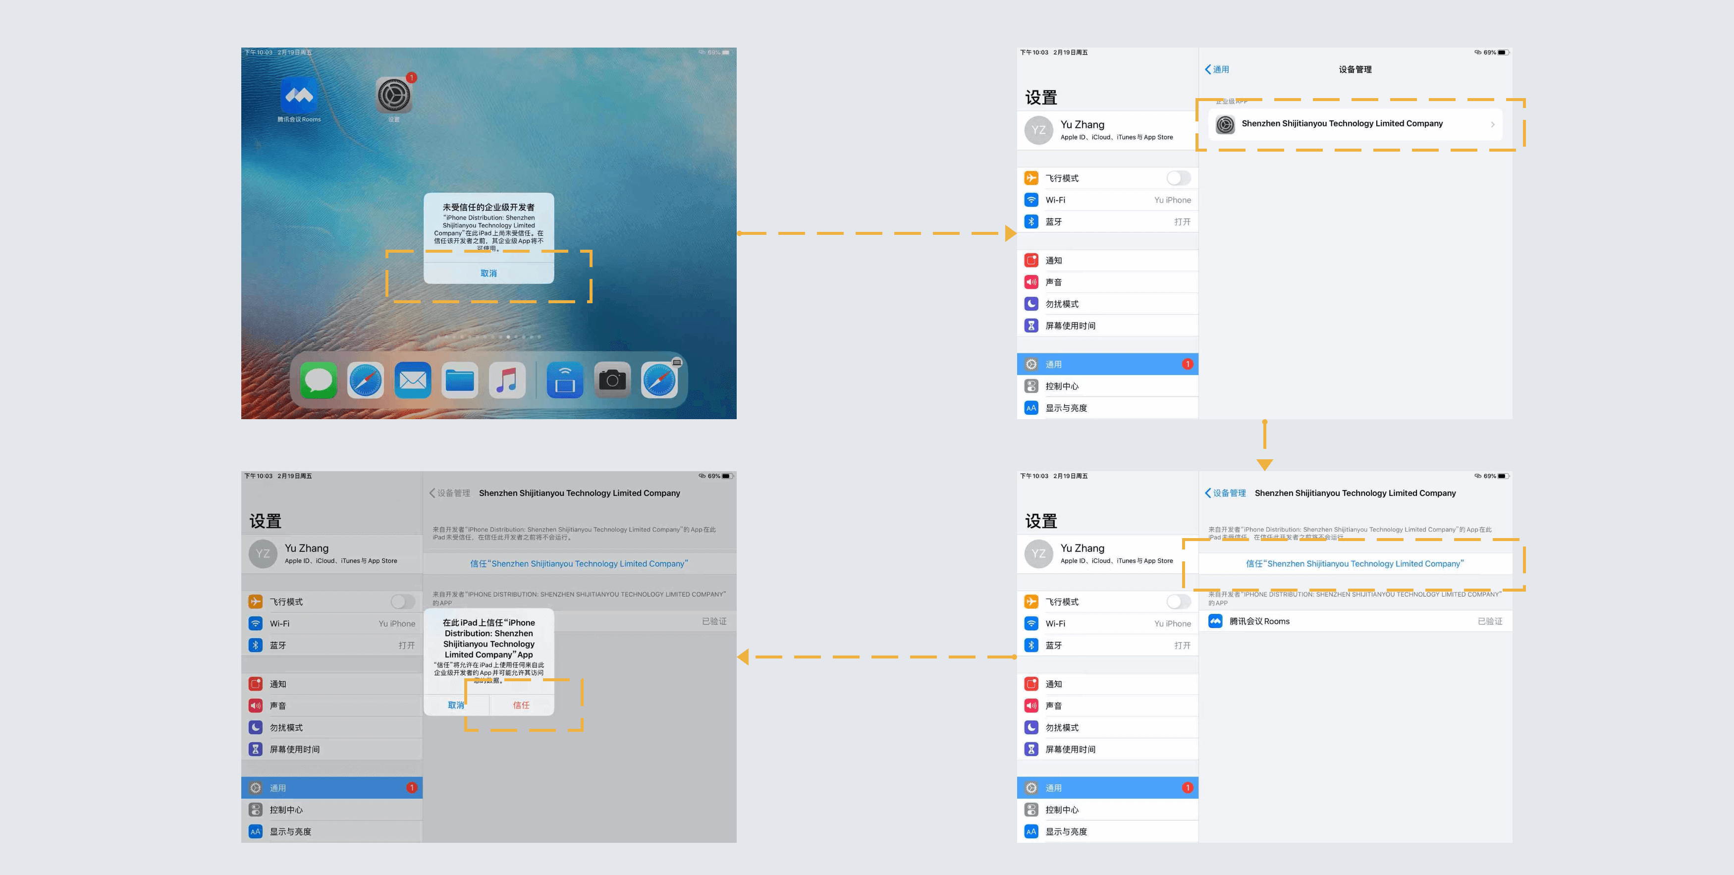
Task: Select 通用 on the undimmed trust screen sidebar
Action: tap(1107, 787)
